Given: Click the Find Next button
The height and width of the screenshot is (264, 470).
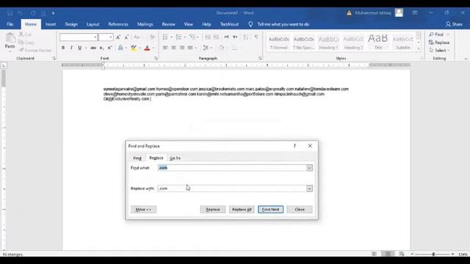Looking at the screenshot, I should tap(271, 210).
